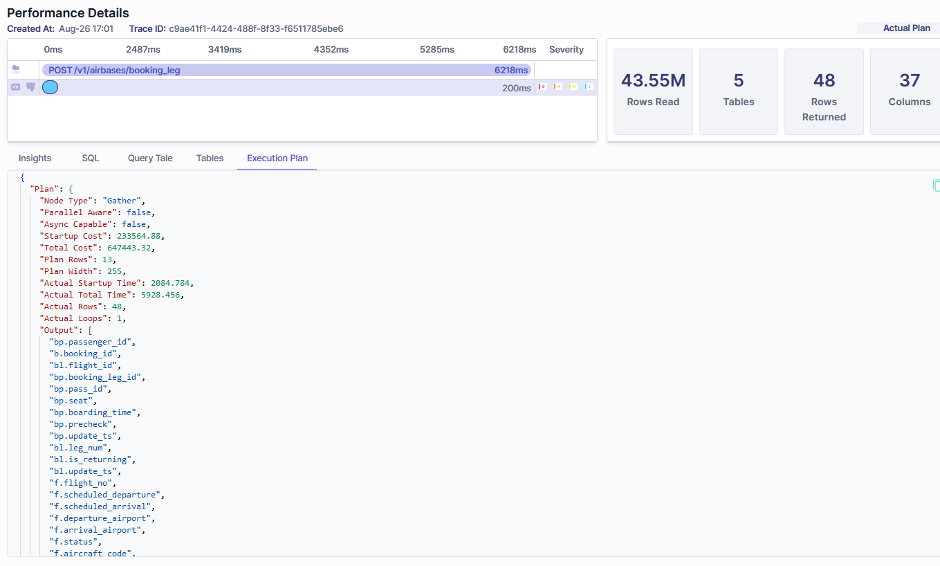
Task: Click the "bp.precheck" output entry
Action: click(83, 424)
